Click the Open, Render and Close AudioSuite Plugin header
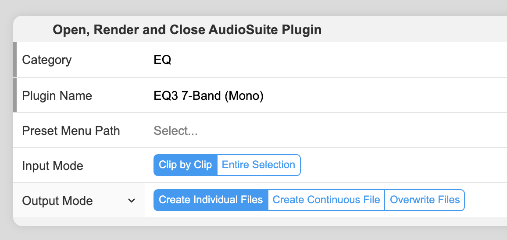 187,30
